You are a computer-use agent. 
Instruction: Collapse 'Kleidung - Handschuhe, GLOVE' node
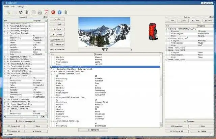(x=166, y=29)
